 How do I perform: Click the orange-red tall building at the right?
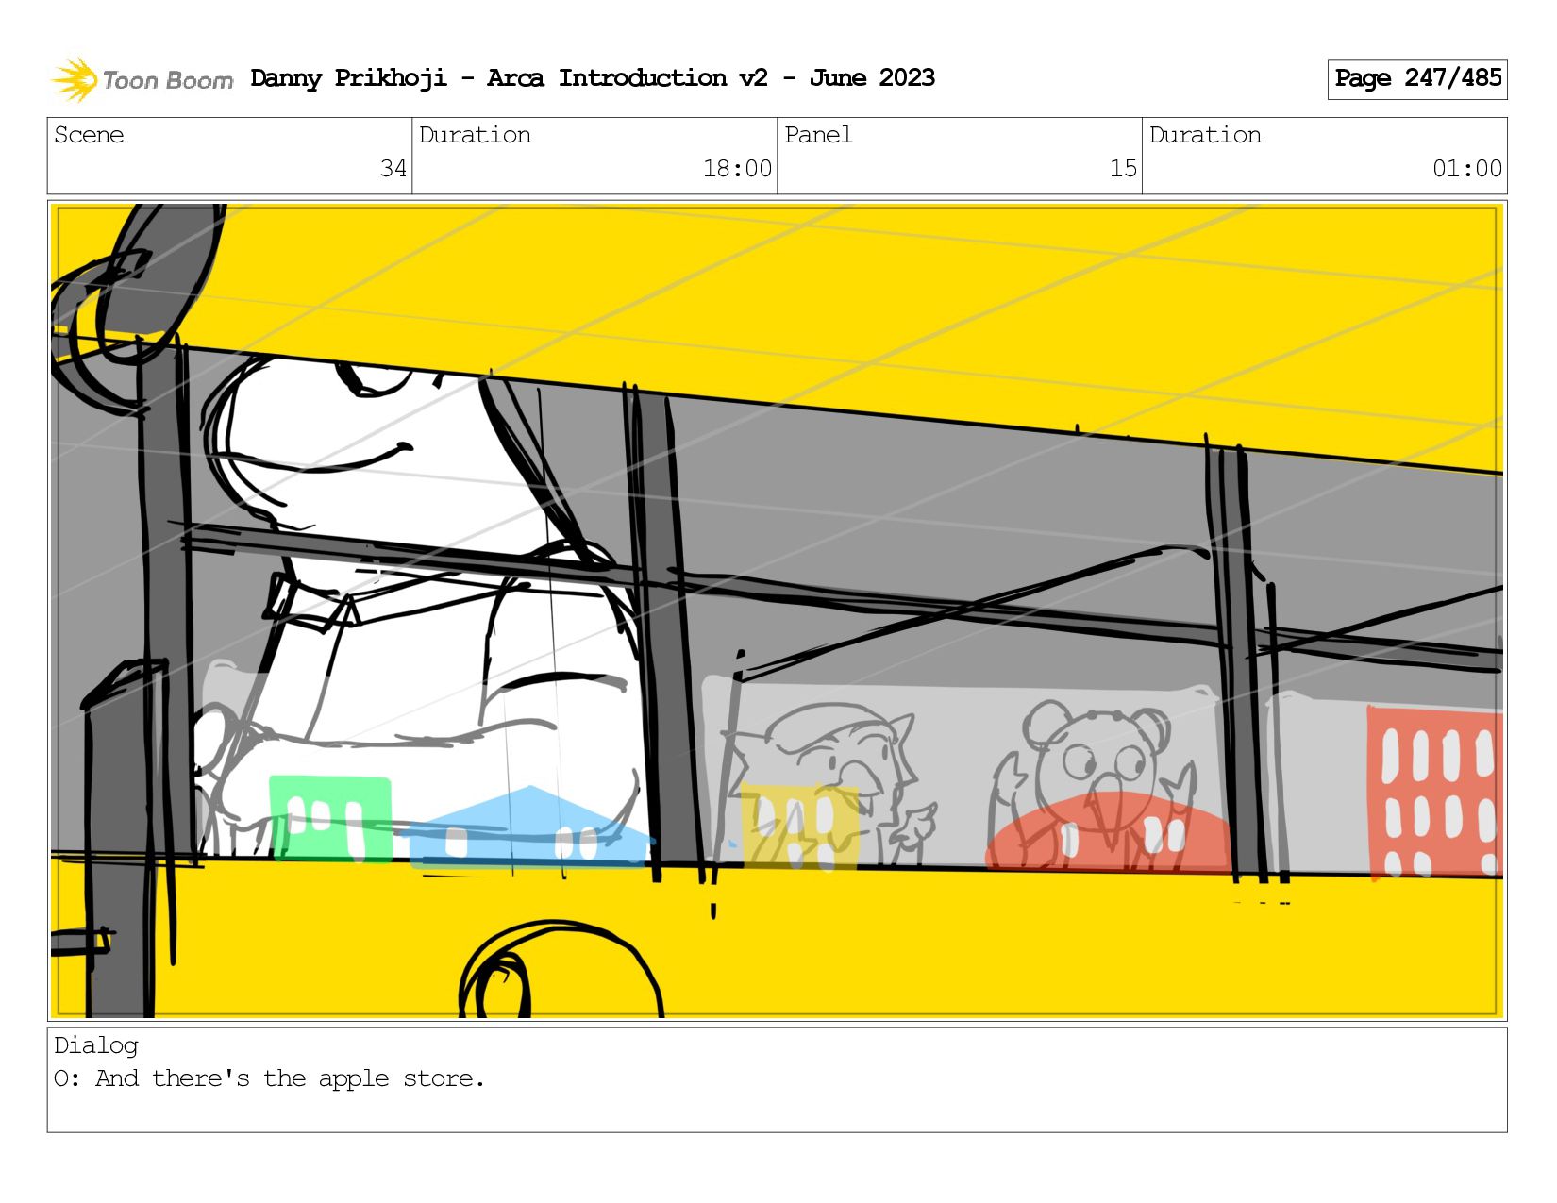coord(1434,793)
